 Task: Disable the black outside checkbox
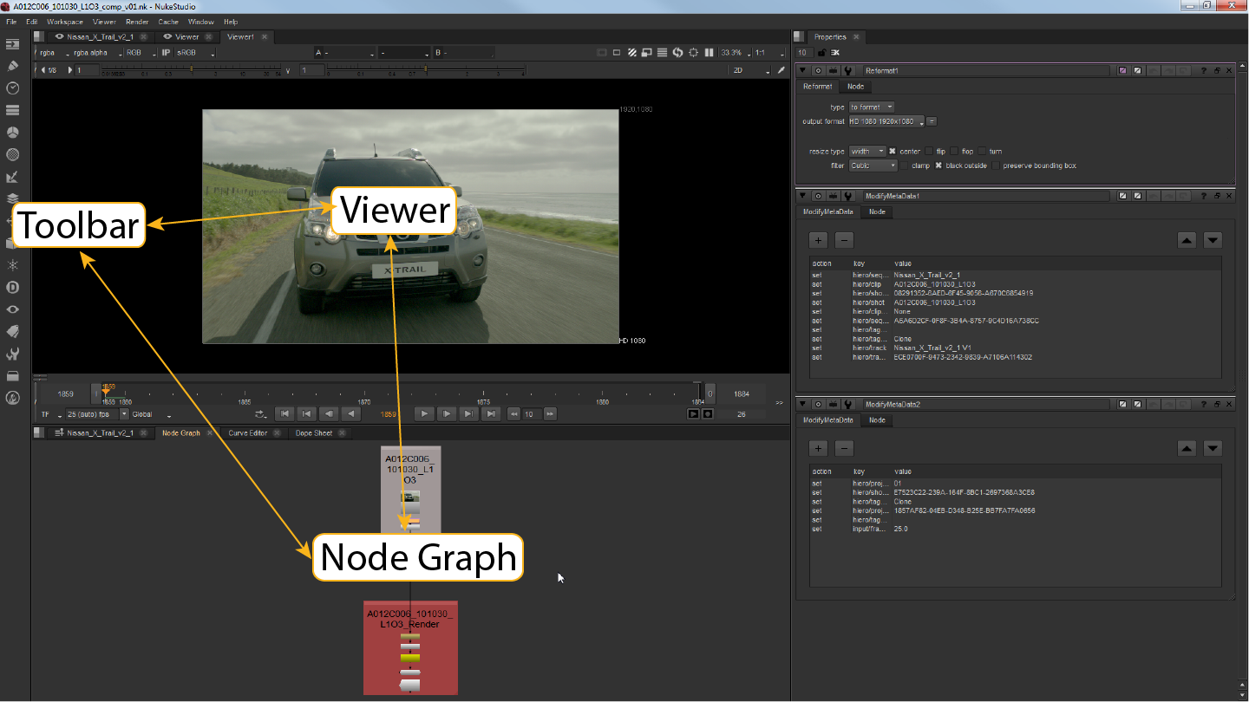tap(938, 166)
